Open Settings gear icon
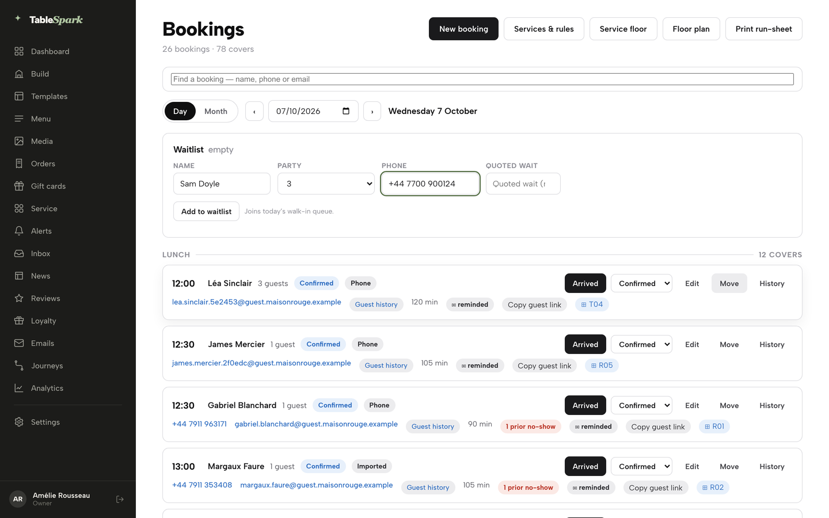This screenshot has width=829, height=518. (x=19, y=422)
